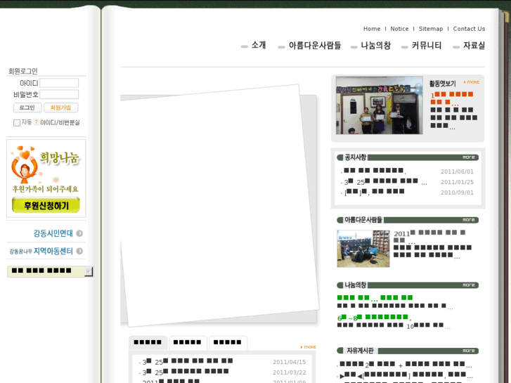Image resolution: width=511 pixels, height=383 pixels.
Task: Focus the 아이디 input field
Action: coord(59,83)
